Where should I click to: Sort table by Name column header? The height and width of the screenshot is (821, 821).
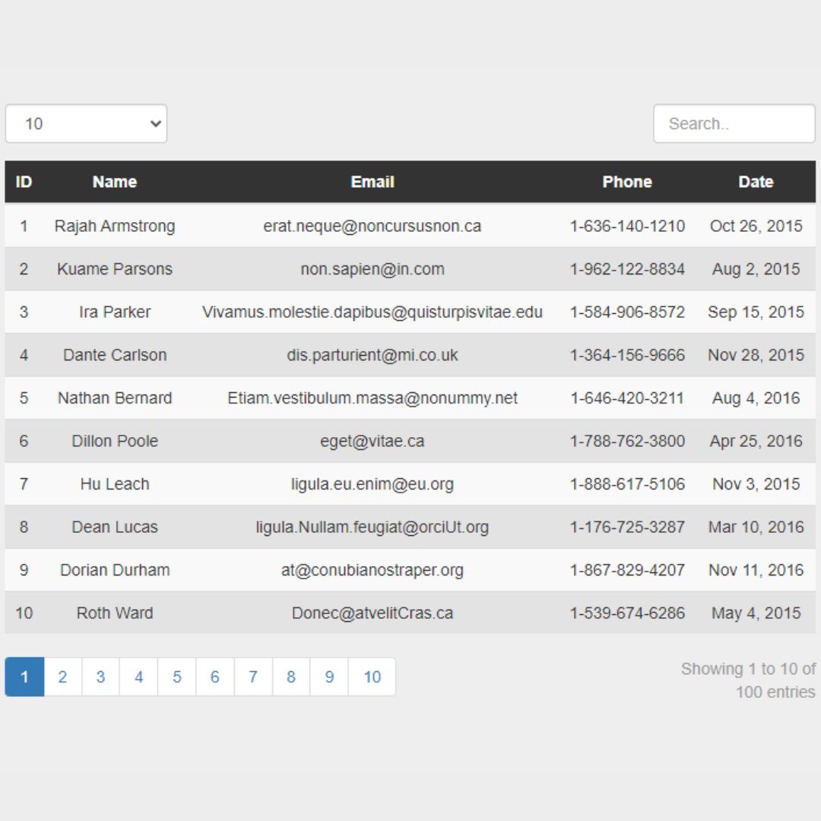(x=115, y=182)
